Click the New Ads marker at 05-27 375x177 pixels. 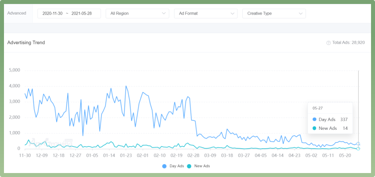pyautogui.click(x=358, y=148)
